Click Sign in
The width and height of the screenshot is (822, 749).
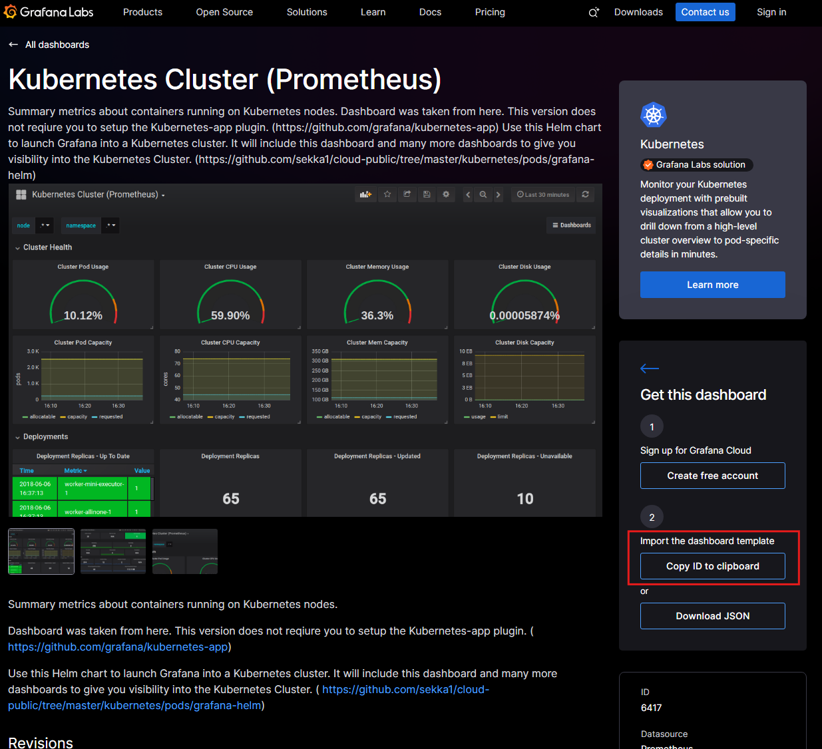coord(771,12)
